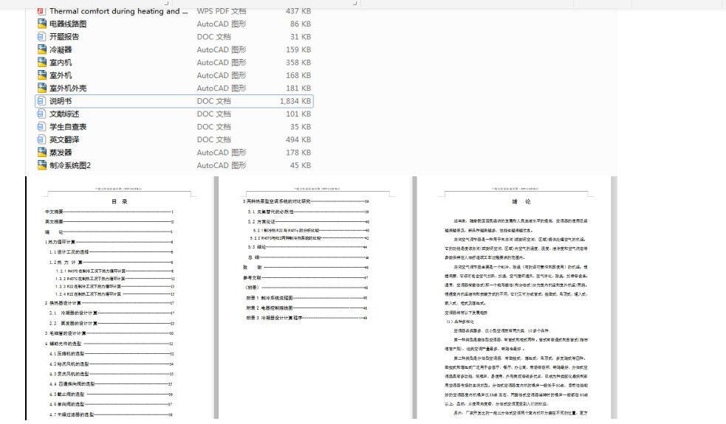
Task: Click the 学生自查表 document icon
Action: click(41, 127)
